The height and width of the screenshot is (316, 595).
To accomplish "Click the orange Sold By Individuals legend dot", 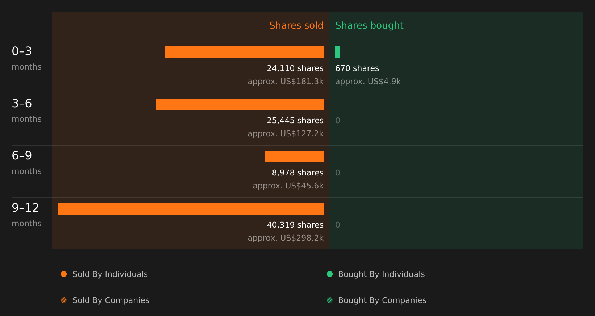I will click(64, 274).
